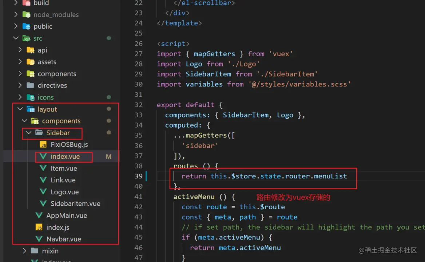425x262 pixels.
Task: Click the <script> tag on line 26
Action: (173, 44)
